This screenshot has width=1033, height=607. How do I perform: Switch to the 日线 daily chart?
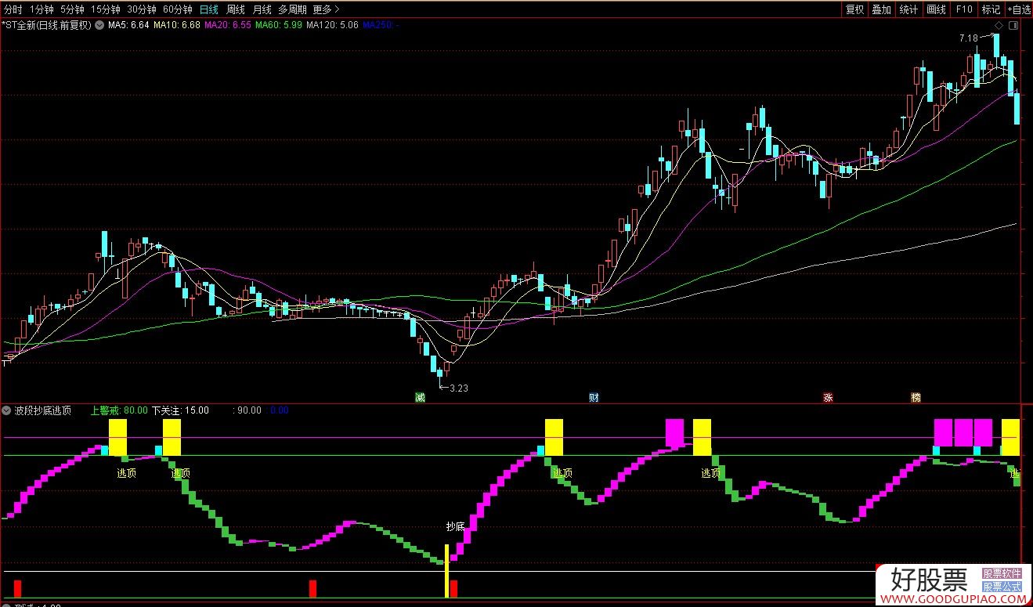209,9
